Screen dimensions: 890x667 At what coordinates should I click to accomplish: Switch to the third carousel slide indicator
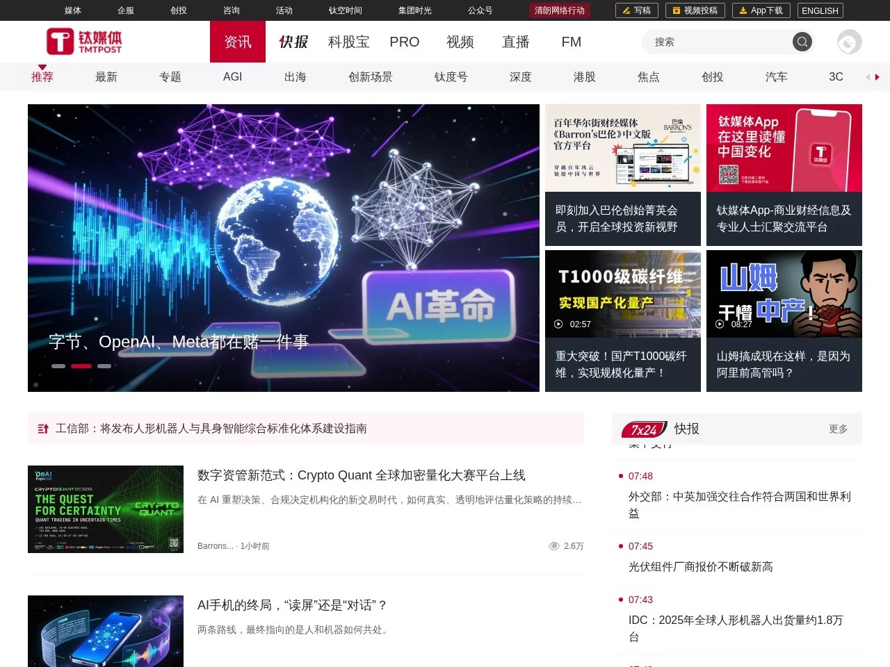coord(104,365)
